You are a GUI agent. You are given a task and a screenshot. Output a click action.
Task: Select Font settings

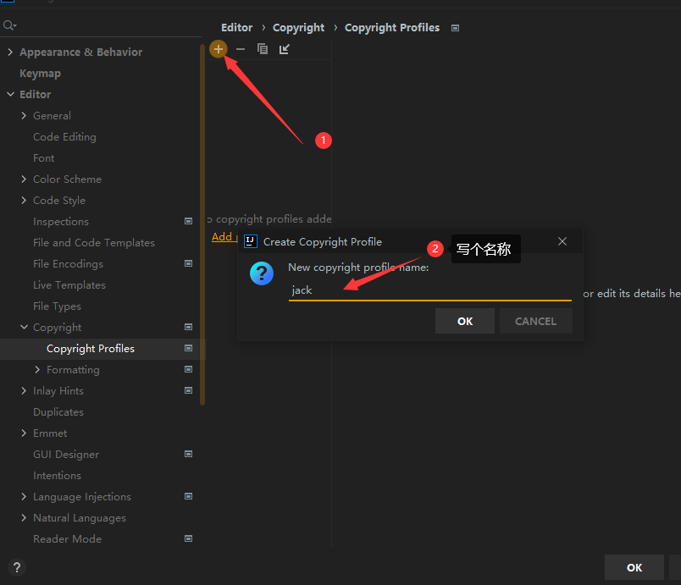click(x=43, y=158)
